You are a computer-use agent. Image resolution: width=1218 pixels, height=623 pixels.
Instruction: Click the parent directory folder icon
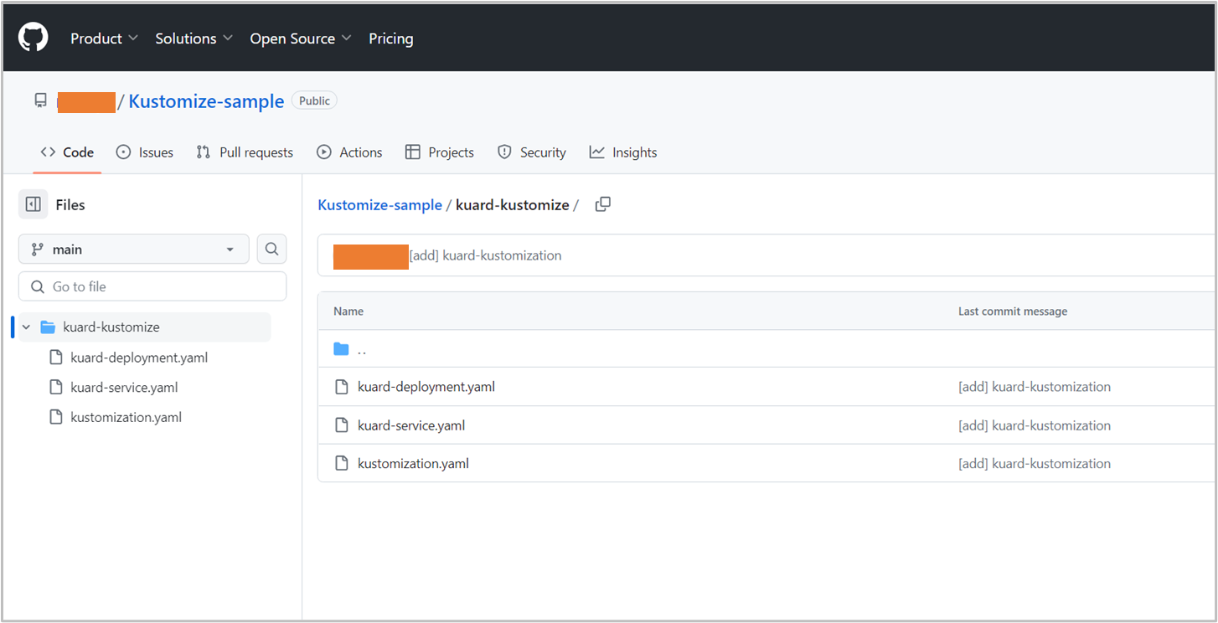341,349
